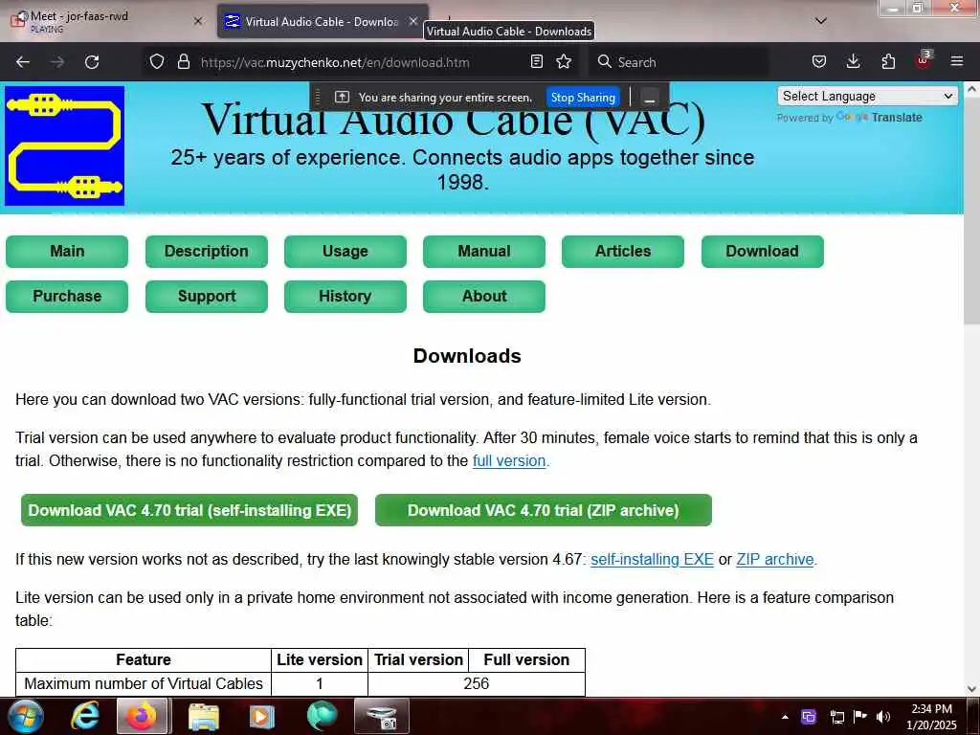Open the Manual navigation page
This screenshot has height=735, width=980.
tap(483, 252)
